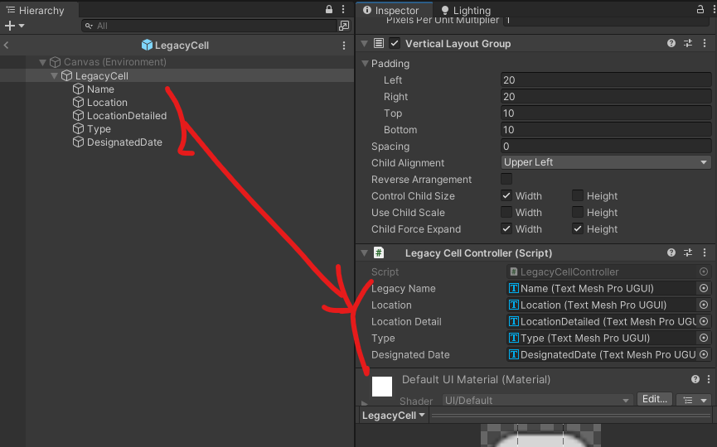The image size is (717, 447).
Task: Open object picker for Type field
Action: (x=704, y=338)
